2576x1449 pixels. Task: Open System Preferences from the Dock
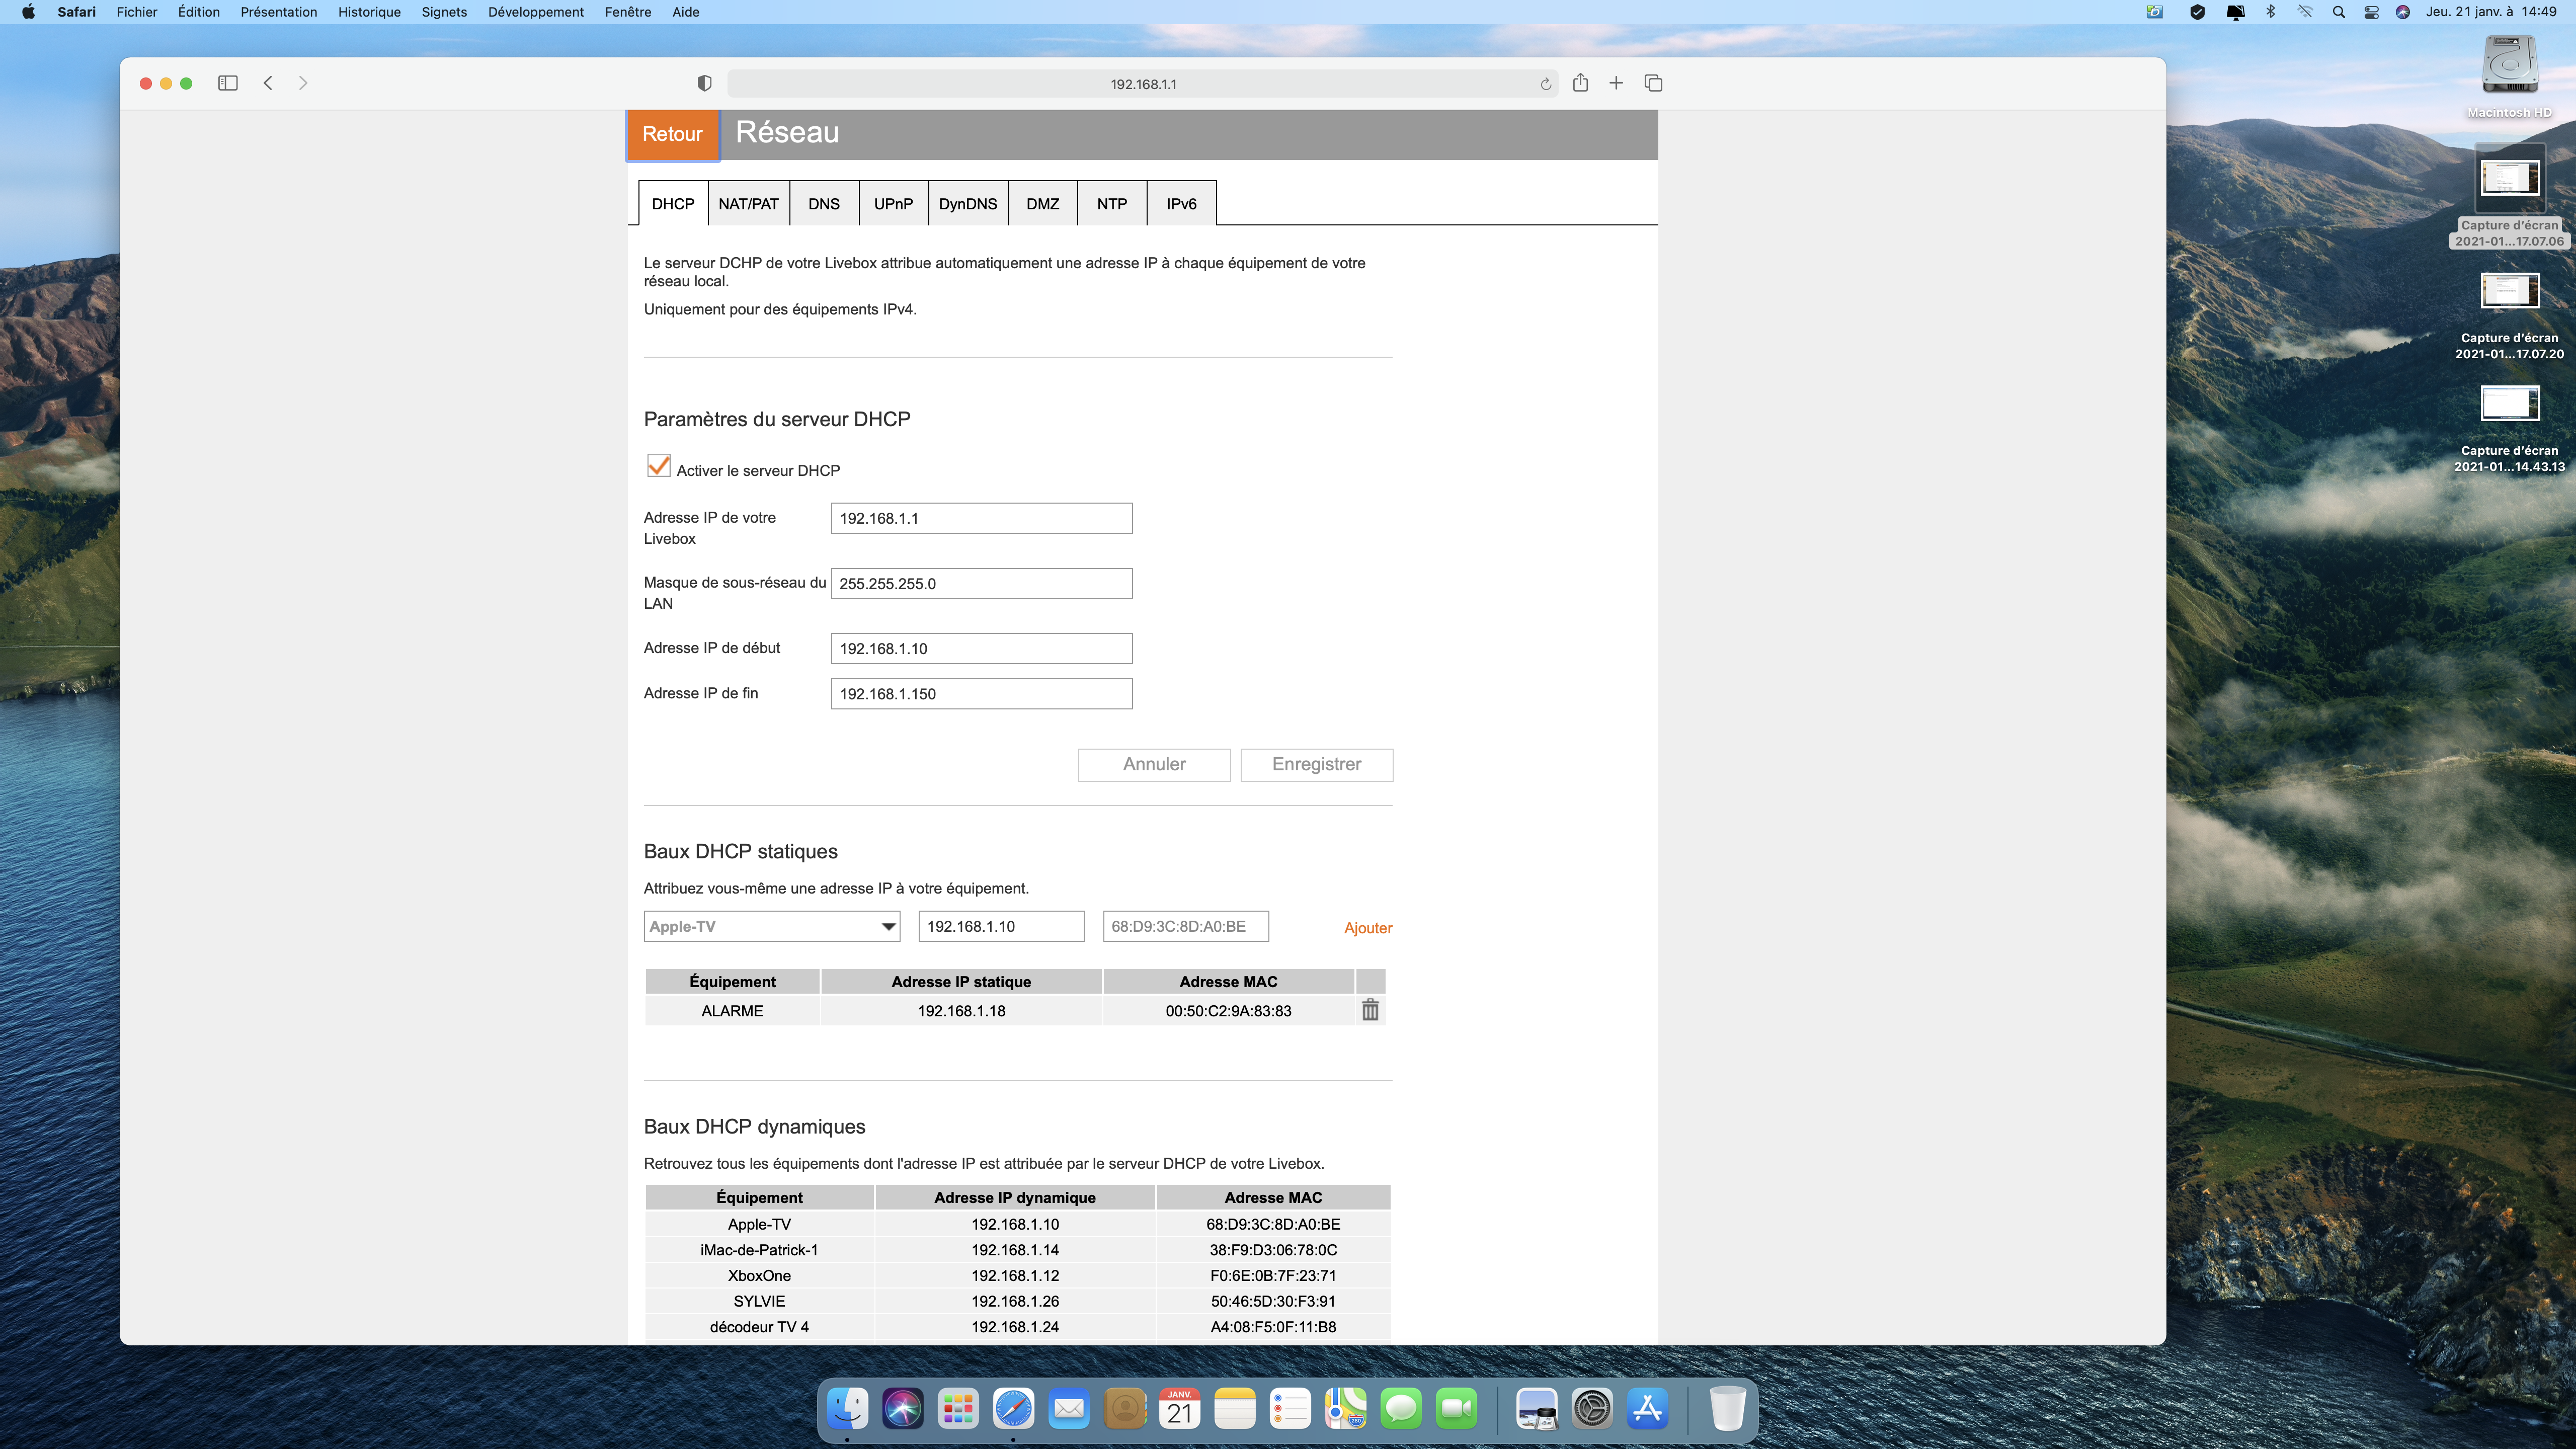[x=1592, y=1409]
